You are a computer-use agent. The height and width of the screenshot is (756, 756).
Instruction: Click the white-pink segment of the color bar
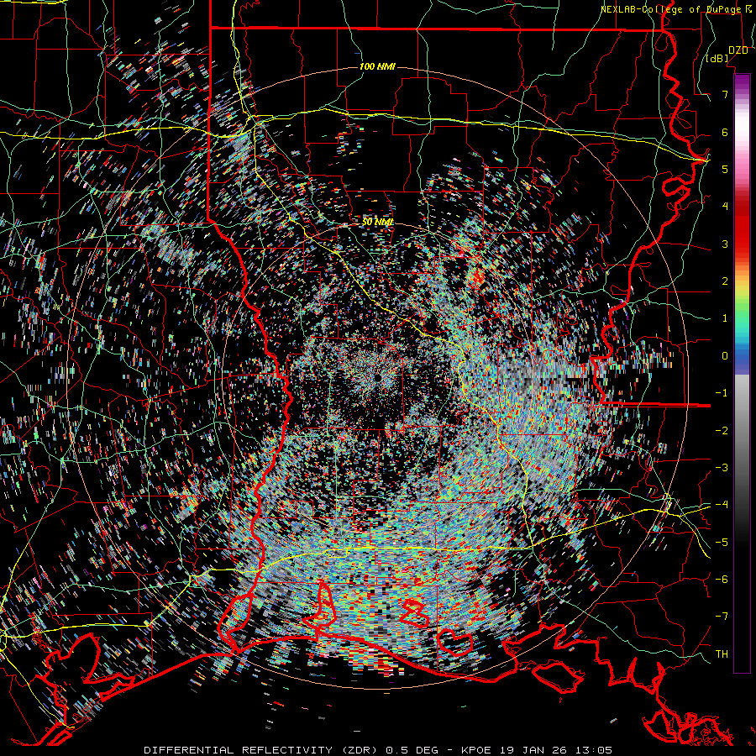(742, 133)
